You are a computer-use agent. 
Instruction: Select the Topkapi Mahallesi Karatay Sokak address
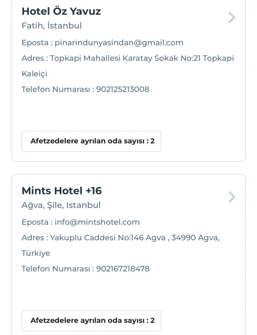[142, 59]
